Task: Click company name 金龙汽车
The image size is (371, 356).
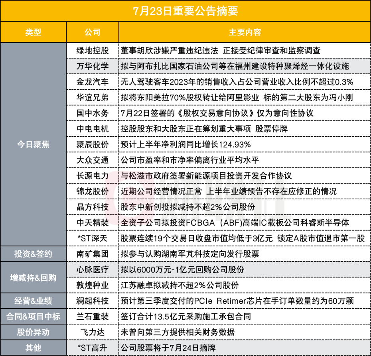Action: click(93, 82)
